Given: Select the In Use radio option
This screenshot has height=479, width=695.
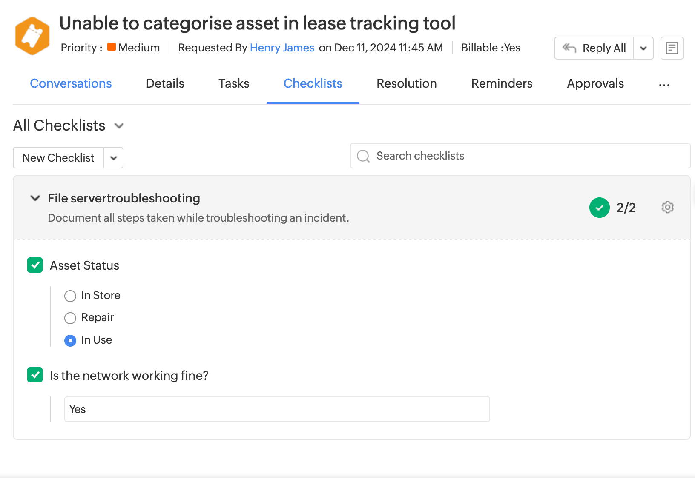Looking at the screenshot, I should tap(70, 340).
